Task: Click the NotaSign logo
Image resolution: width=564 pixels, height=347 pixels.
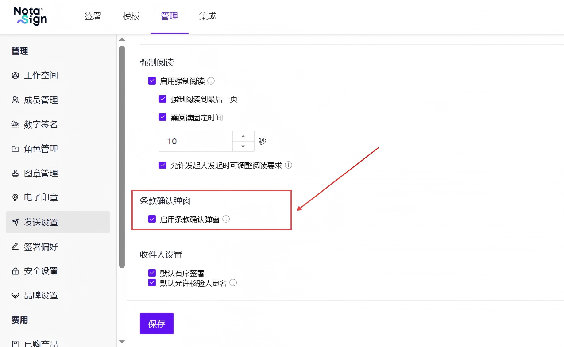Action: [31, 16]
